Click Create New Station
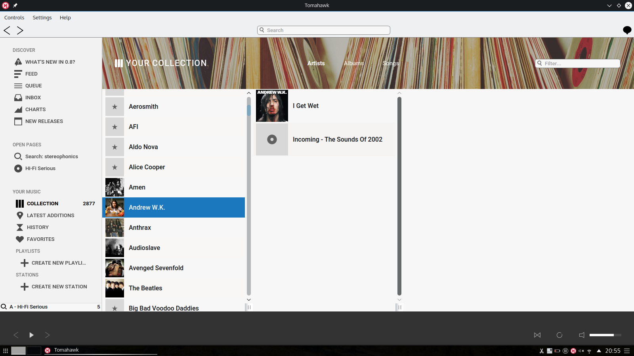This screenshot has height=356, width=634. click(x=59, y=287)
